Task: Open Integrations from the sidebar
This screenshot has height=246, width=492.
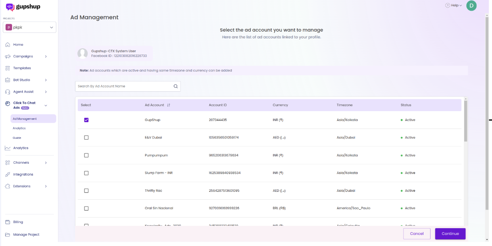Action: [x=23, y=174]
